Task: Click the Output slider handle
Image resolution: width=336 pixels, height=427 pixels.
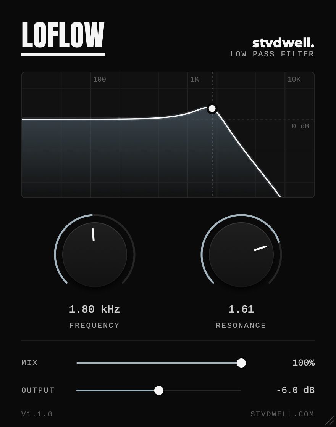Action: tap(159, 390)
